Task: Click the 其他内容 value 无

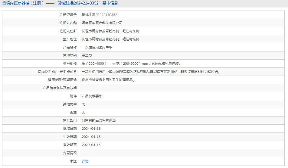Action: tap(83, 104)
